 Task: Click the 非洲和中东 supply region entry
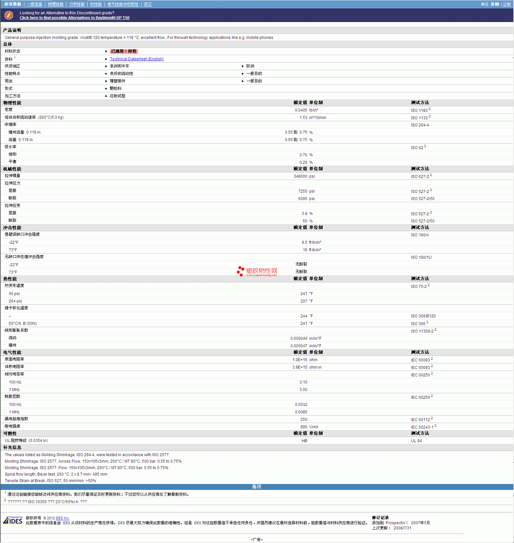(119, 66)
